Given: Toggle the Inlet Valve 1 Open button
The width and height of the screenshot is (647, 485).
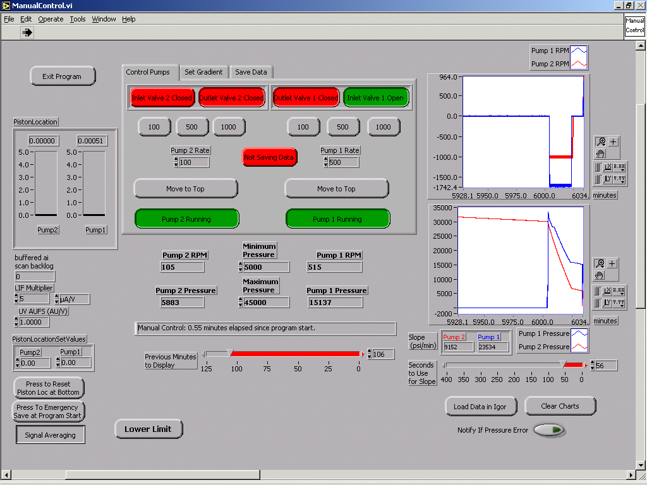Looking at the screenshot, I should [375, 98].
